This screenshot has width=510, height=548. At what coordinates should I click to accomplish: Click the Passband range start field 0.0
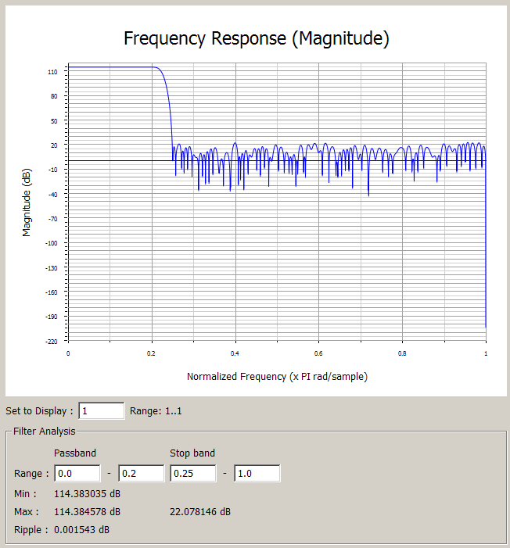coord(77,473)
